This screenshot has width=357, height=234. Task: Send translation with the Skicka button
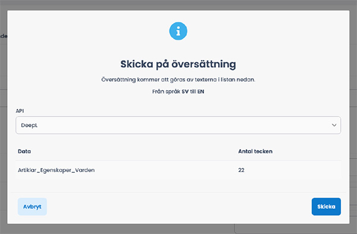point(326,207)
